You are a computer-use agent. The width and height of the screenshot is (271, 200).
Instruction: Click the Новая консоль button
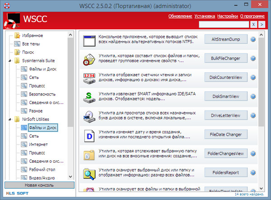coord(36,186)
